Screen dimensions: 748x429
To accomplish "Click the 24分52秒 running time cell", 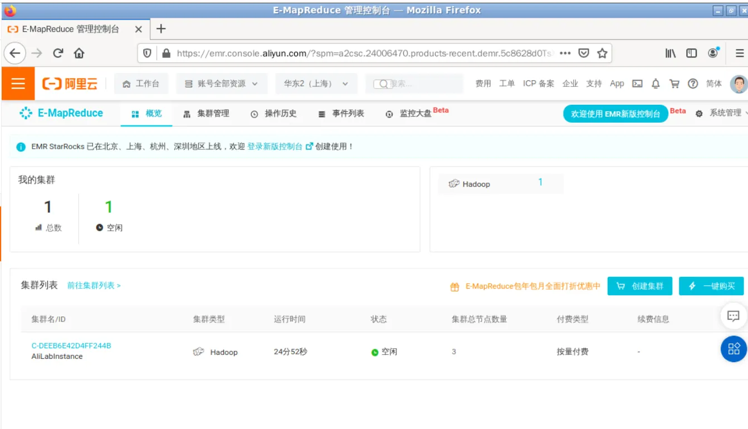I will (291, 352).
